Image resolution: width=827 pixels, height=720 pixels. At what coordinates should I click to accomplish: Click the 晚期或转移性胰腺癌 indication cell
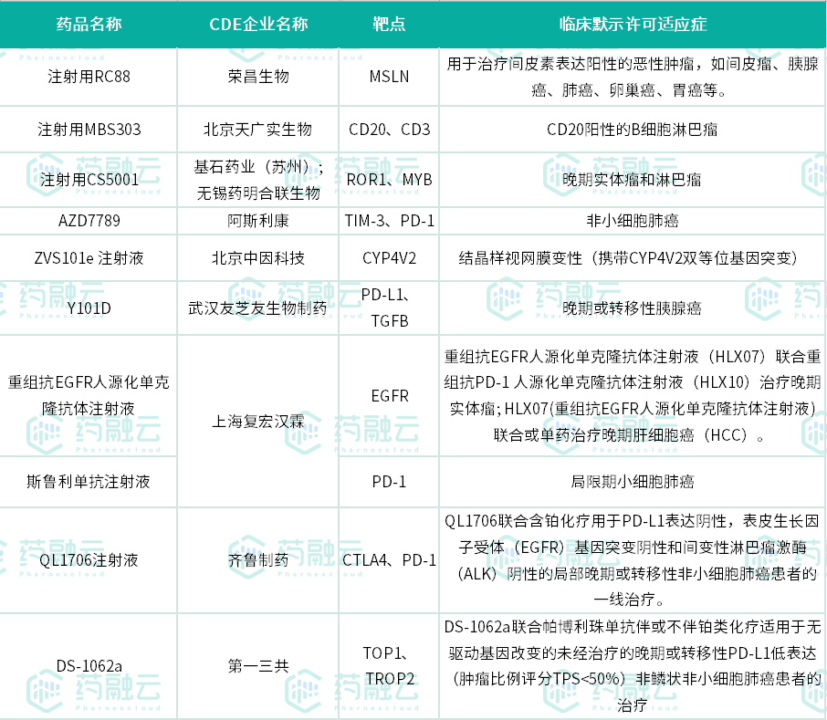pos(633,308)
